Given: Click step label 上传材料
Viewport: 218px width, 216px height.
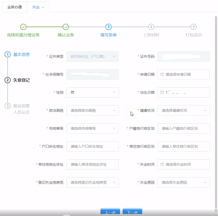Looking at the screenshot, I should point(151,35).
